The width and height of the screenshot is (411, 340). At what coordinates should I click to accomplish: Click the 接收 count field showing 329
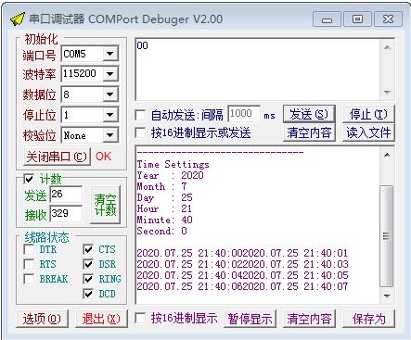coord(66,214)
